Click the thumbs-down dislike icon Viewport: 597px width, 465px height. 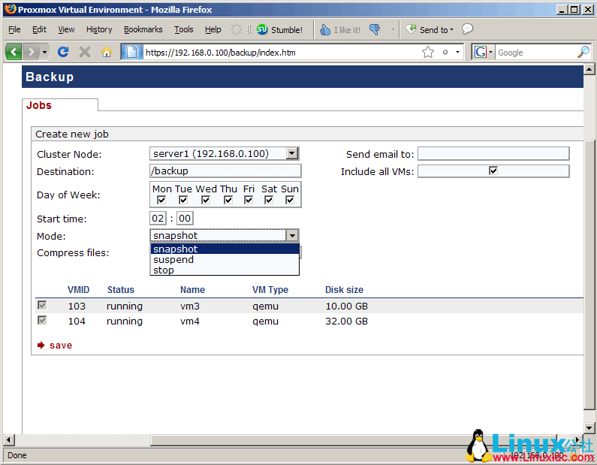coord(375,30)
